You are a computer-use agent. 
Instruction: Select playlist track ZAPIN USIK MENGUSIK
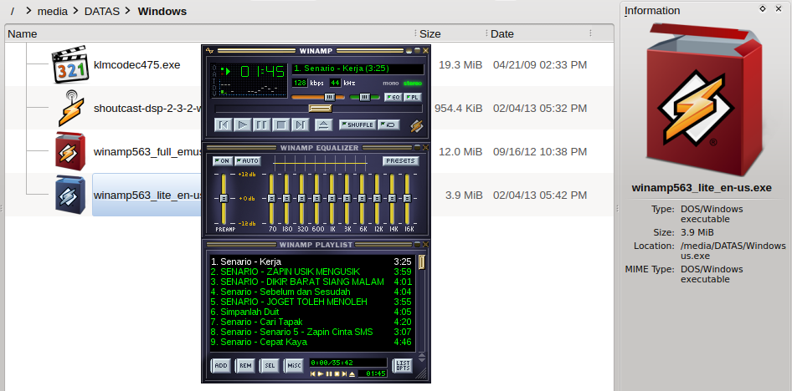[x=311, y=272]
